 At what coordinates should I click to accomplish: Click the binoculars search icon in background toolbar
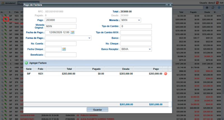(x=207, y=8)
